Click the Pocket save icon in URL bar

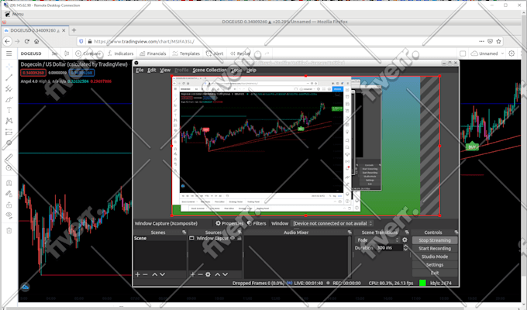(x=490, y=41)
